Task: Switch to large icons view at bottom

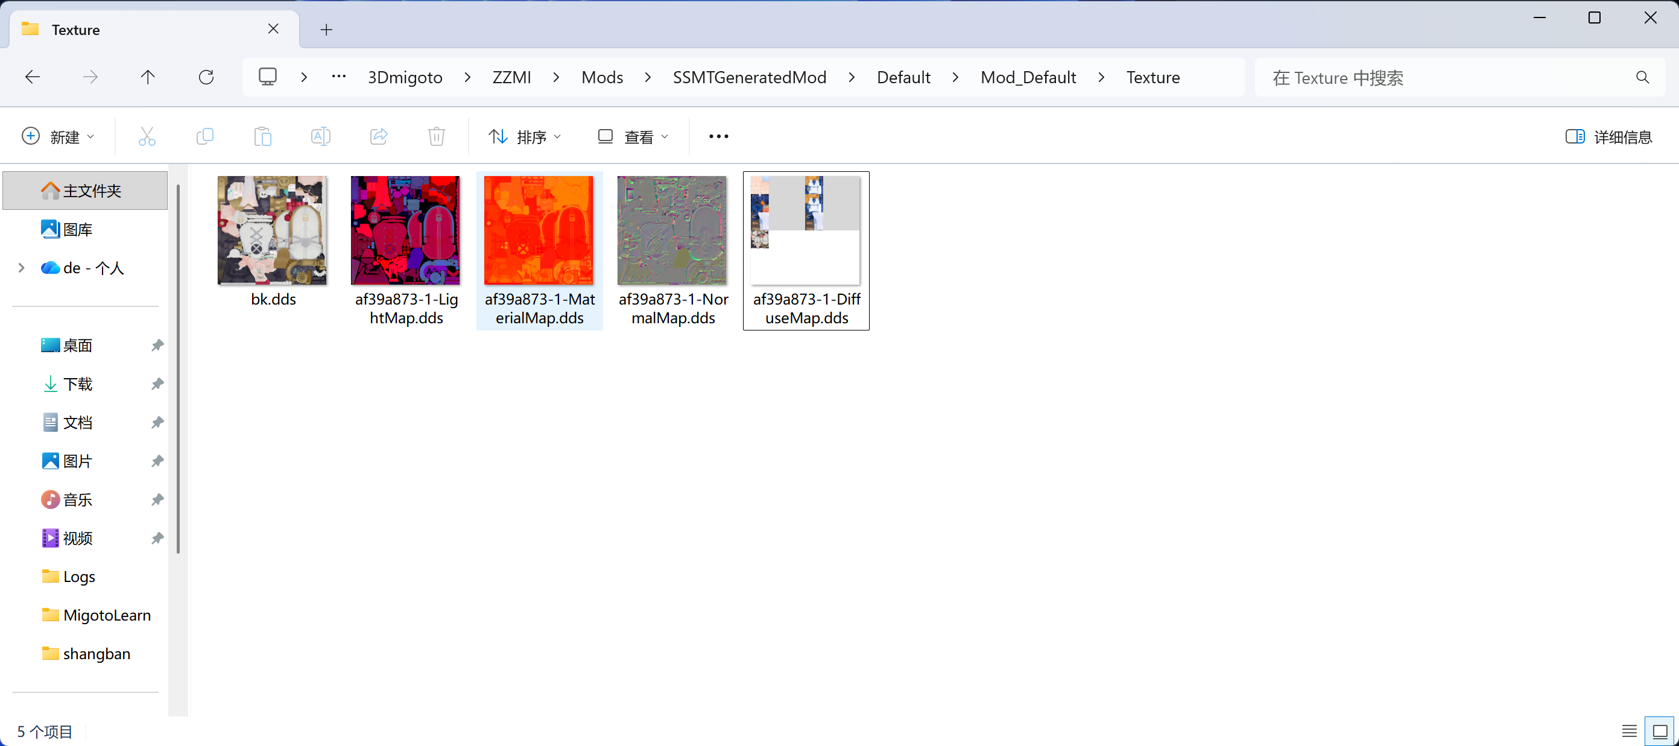Action: click(x=1658, y=730)
